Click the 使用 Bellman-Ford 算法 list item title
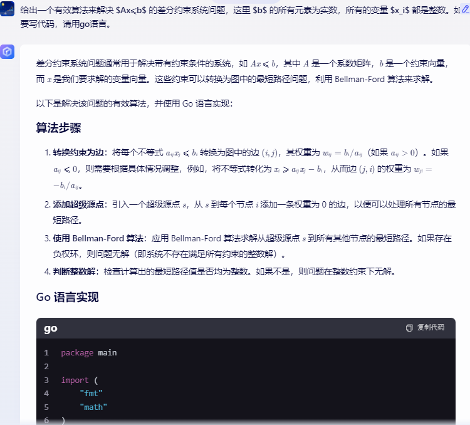 point(98,238)
